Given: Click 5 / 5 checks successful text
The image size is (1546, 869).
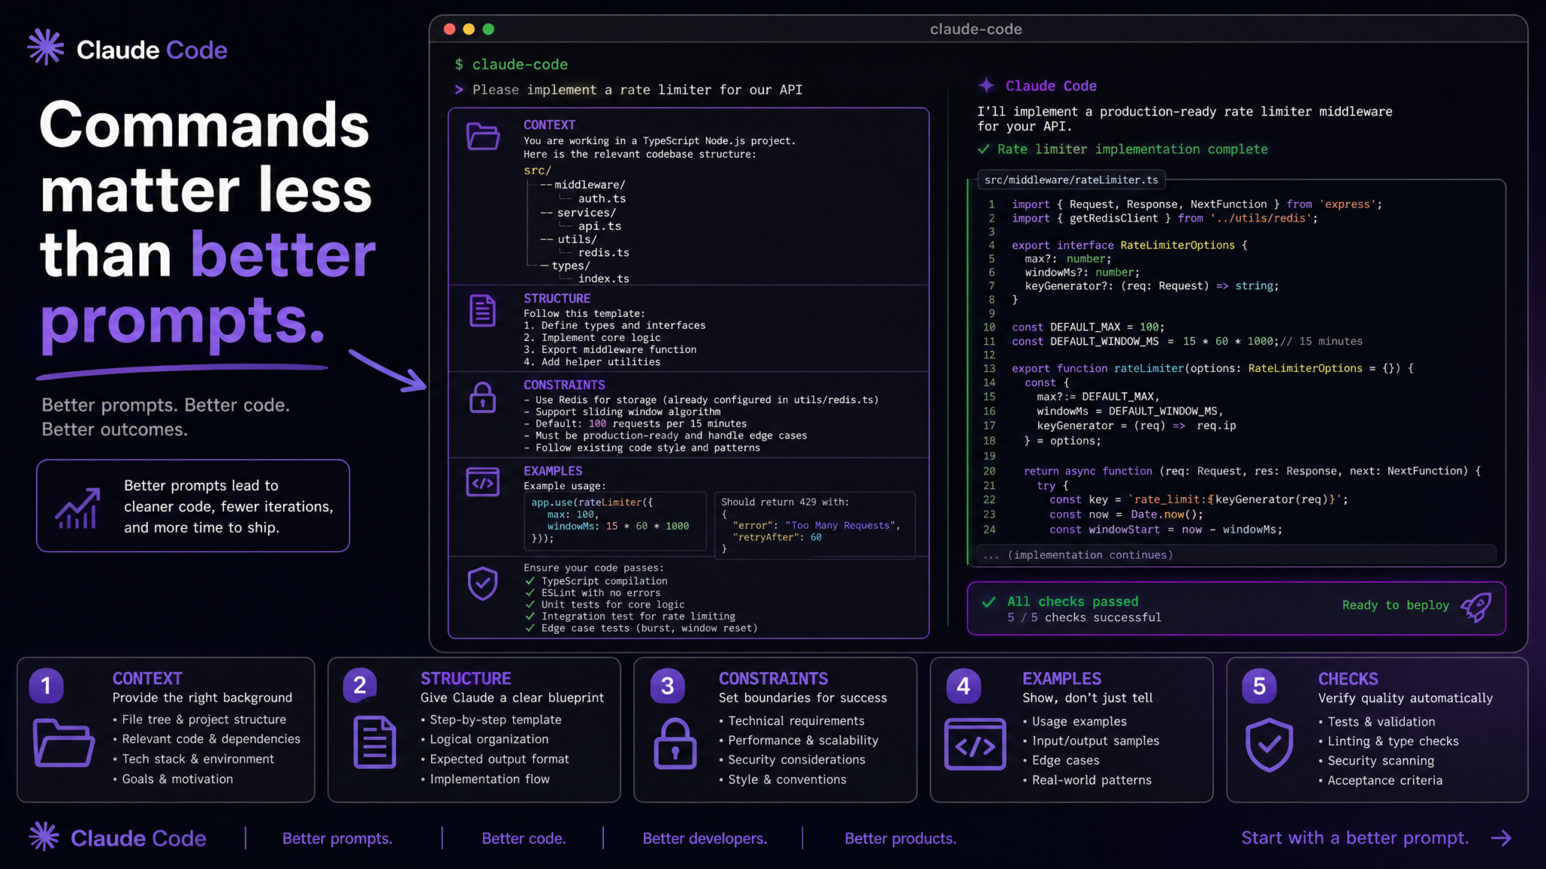Looking at the screenshot, I should pos(1084,618).
